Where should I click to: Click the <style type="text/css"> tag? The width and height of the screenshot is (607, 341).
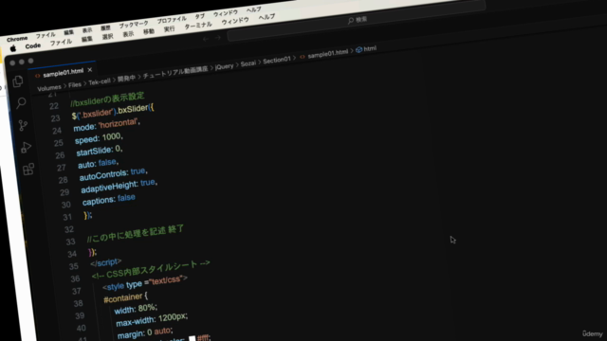[145, 282]
